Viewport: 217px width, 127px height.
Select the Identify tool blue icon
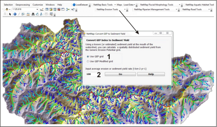[x=15, y=14]
